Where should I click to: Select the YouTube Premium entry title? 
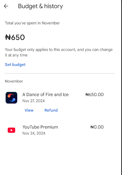tap(40, 127)
